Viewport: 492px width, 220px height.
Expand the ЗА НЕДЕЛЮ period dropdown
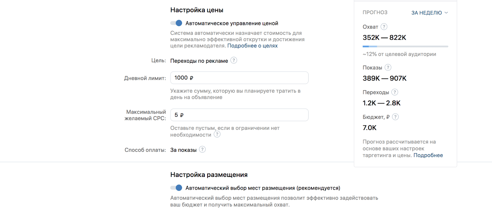click(x=430, y=13)
